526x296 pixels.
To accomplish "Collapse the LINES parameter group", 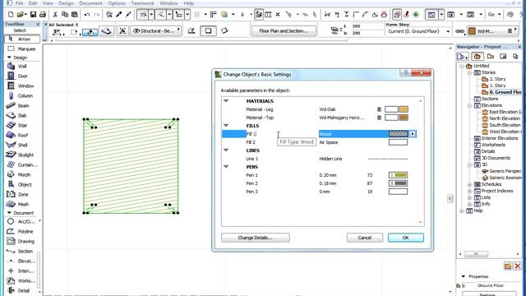I will (x=226, y=150).
